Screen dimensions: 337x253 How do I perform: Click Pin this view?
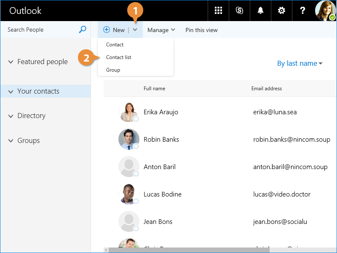(201, 30)
